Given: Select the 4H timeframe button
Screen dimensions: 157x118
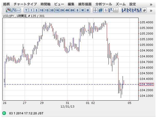Looking at the screenshot, I should pos(67,10).
